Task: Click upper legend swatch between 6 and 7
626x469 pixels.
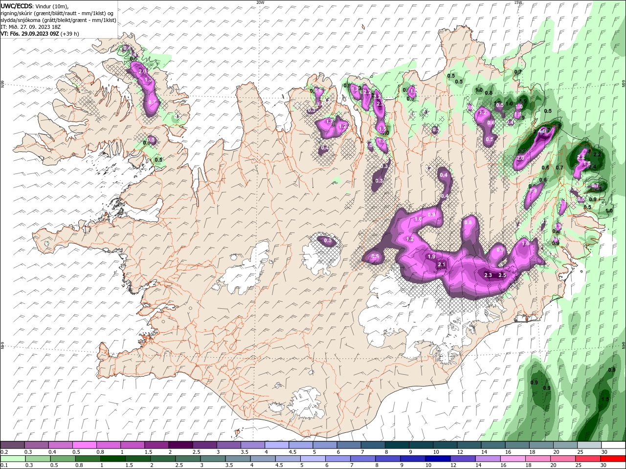Action: coord(349,445)
